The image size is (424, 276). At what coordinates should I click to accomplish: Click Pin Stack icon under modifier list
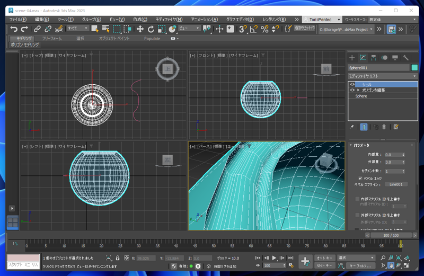click(x=351, y=127)
